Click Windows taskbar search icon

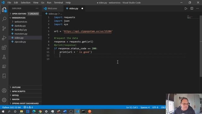click(x=9, y=111)
